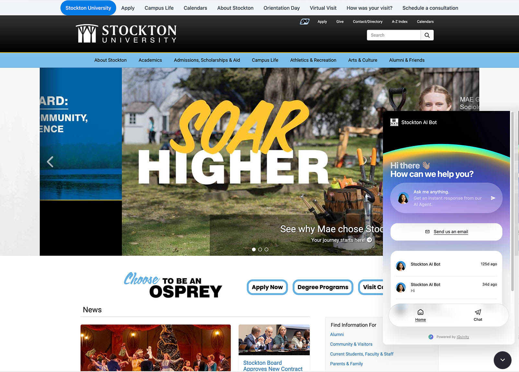Viewport: 519px width, 372px height.
Task: Click the search magnifying glass icon
Action: (x=427, y=35)
